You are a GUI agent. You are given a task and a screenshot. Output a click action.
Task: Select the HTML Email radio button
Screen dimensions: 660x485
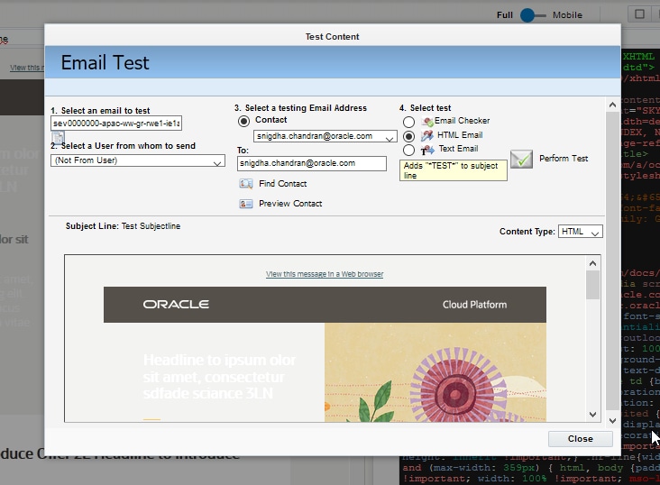pos(408,136)
